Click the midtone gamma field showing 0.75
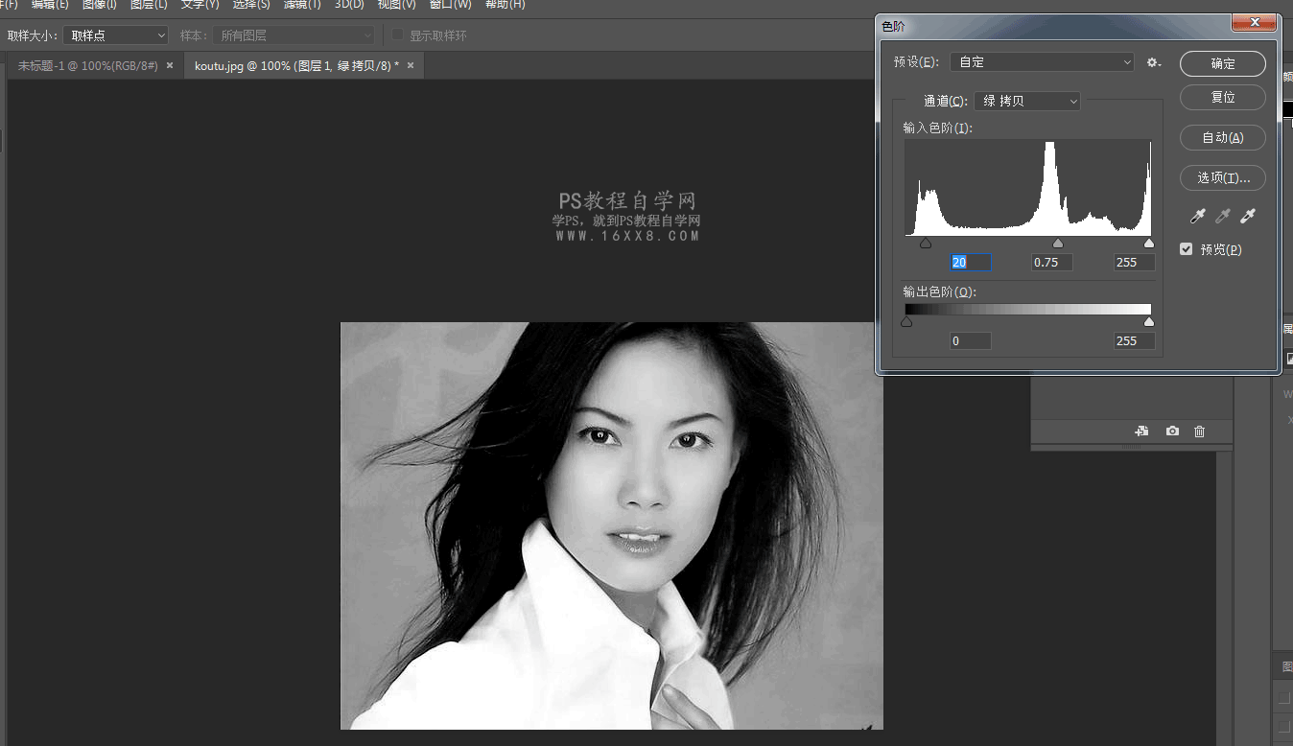This screenshot has height=746, width=1293. coord(1052,263)
